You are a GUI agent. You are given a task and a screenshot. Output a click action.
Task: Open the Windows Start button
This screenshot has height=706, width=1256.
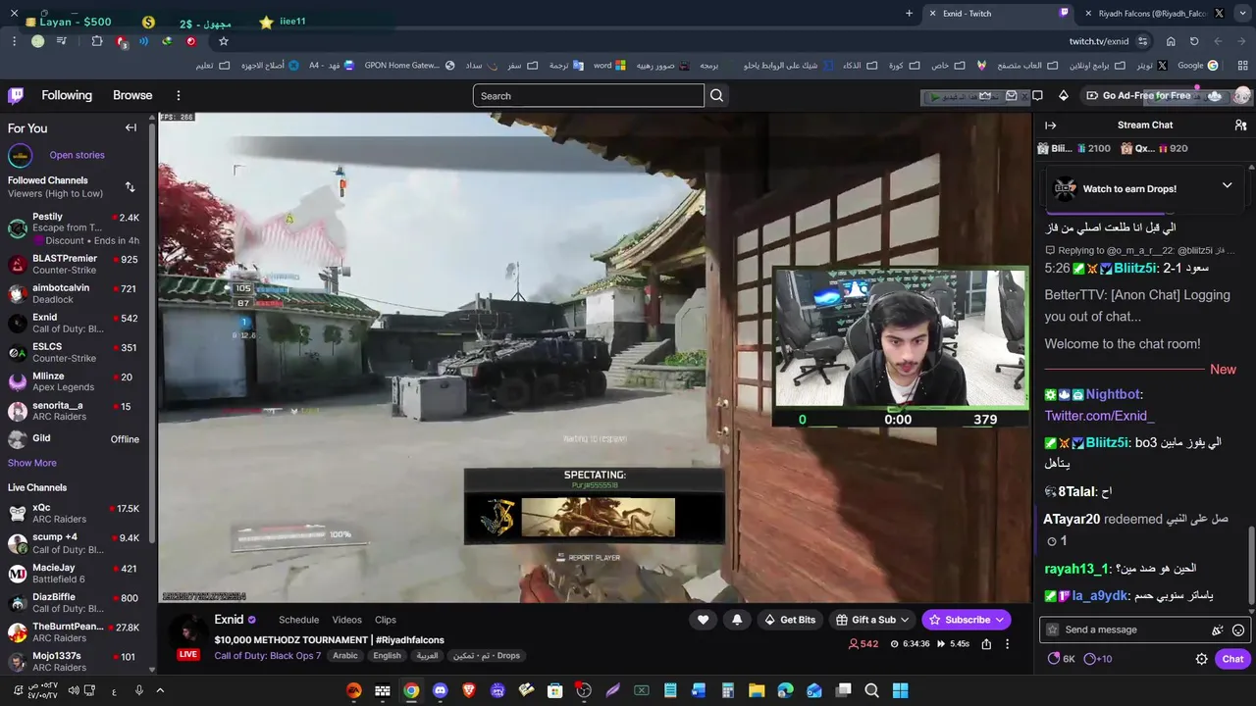(x=900, y=690)
